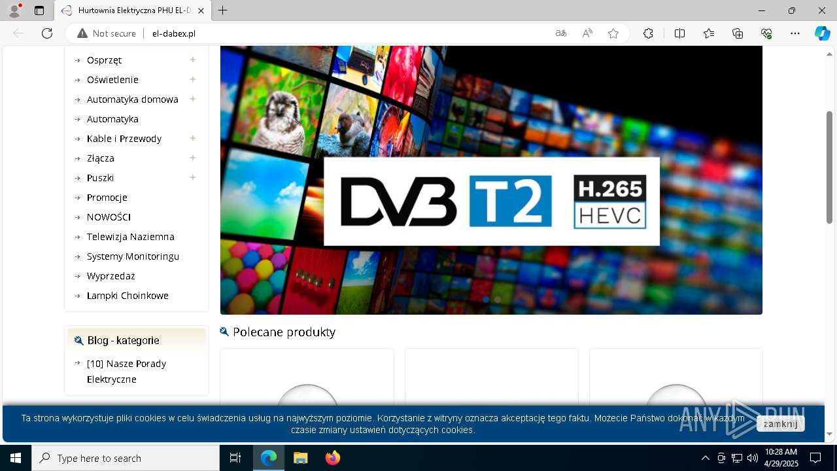Open Browser essentials icon
837x471 pixels.
(766, 33)
